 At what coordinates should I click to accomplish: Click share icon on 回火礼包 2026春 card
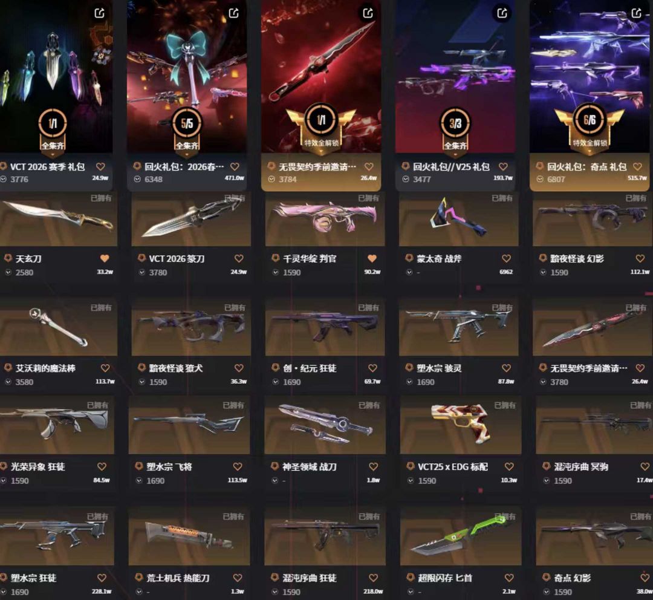click(234, 13)
